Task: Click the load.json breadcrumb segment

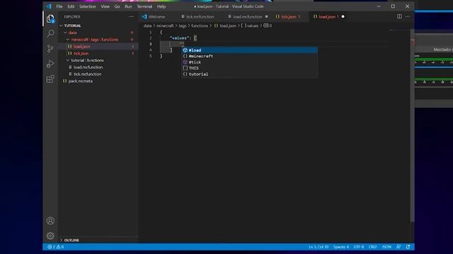Action: click(x=225, y=25)
